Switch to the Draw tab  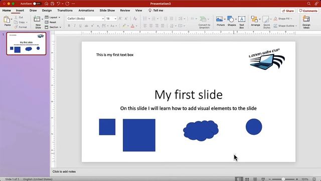pyautogui.click(x=33, y=10)
